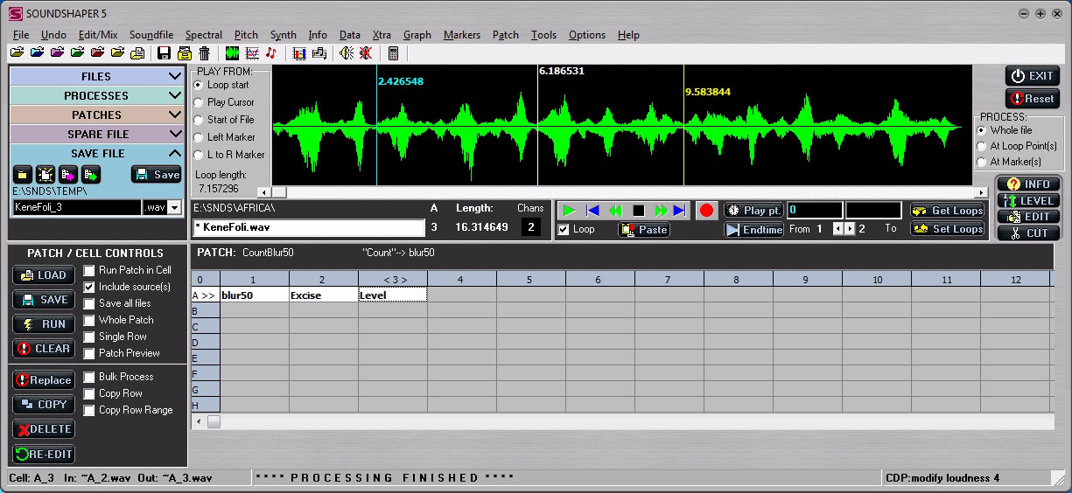
Task: Click the CUT button
Action: click(1028, 233)
